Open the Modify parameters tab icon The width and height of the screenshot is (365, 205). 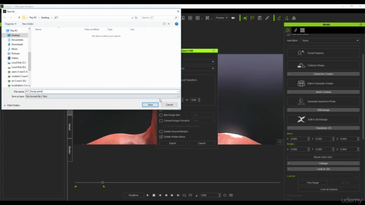coord(288,30)
